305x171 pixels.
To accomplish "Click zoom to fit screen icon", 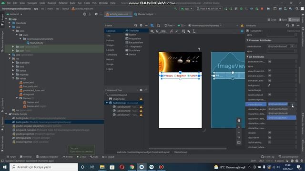I will (x=239, y=142).
